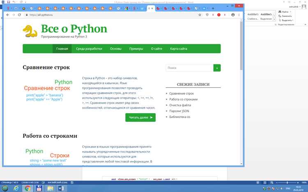Save document in Word quick access
Screen dimensions: 308x192
pyautogui.click(x=9, y=2)
